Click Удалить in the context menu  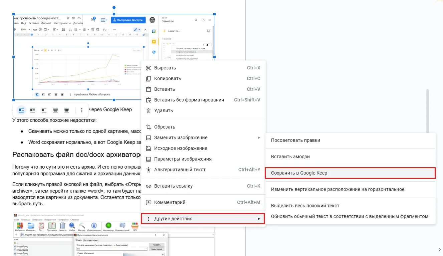[203, 110]
